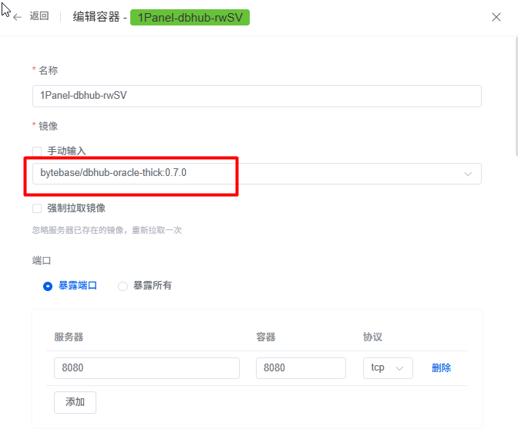
Task: Open the image dropdown bytebase/dbhub-oracle-thick:0.7.0
Action: coord(257,174)
